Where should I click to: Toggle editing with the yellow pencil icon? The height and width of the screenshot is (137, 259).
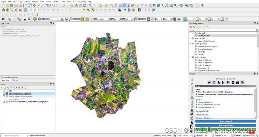[35, 10]
